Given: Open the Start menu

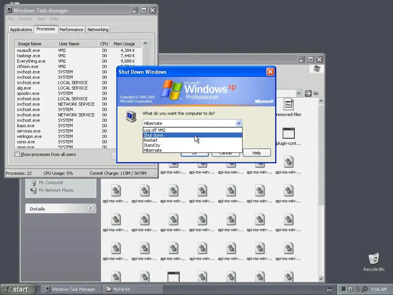Looking at the screenshot, I should 18,289.
